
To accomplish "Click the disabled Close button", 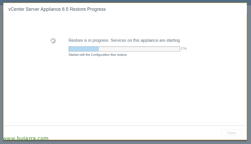I will tap(232, 133).
